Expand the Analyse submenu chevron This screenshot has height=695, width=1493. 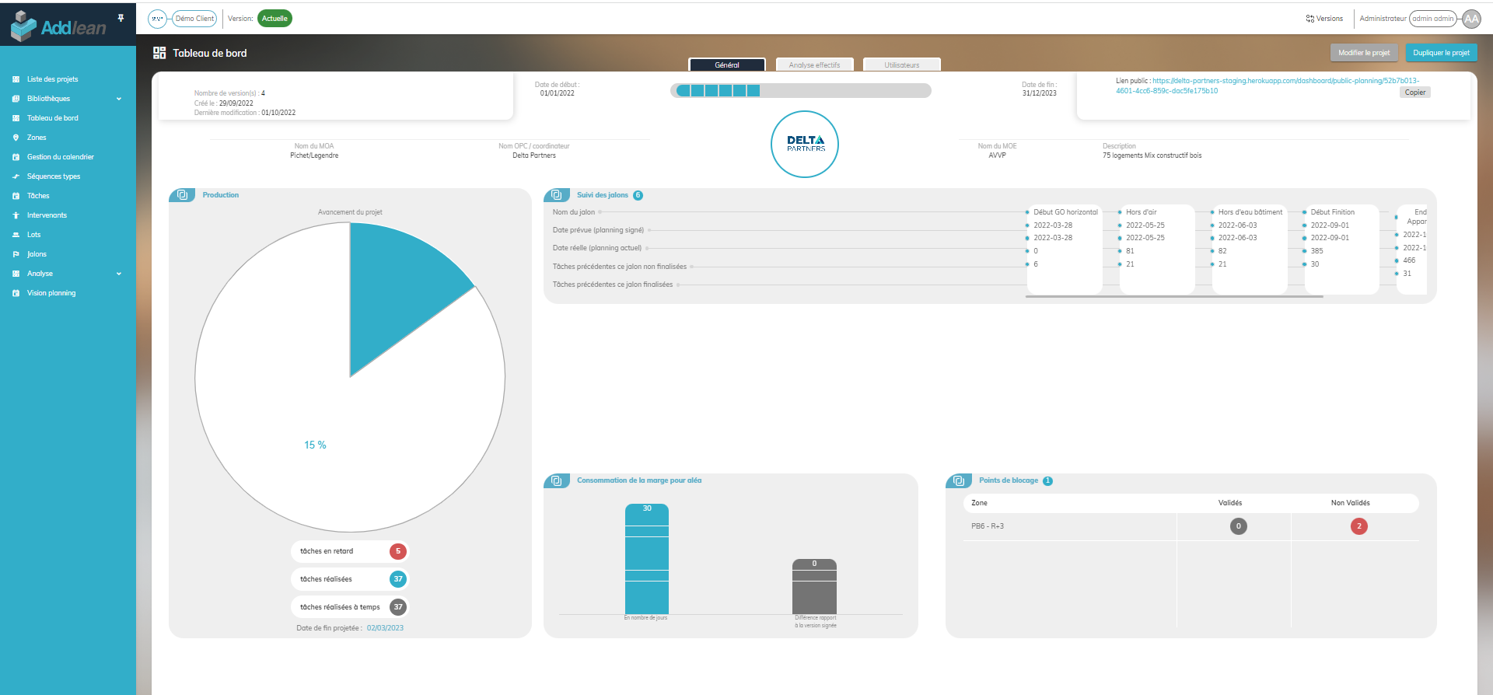(x=119, y=274)
